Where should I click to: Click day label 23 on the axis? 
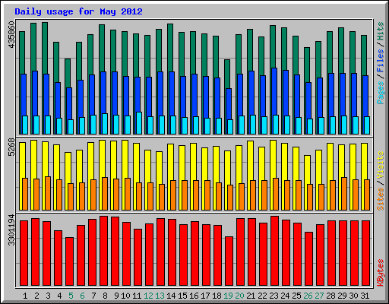point(274,296)
